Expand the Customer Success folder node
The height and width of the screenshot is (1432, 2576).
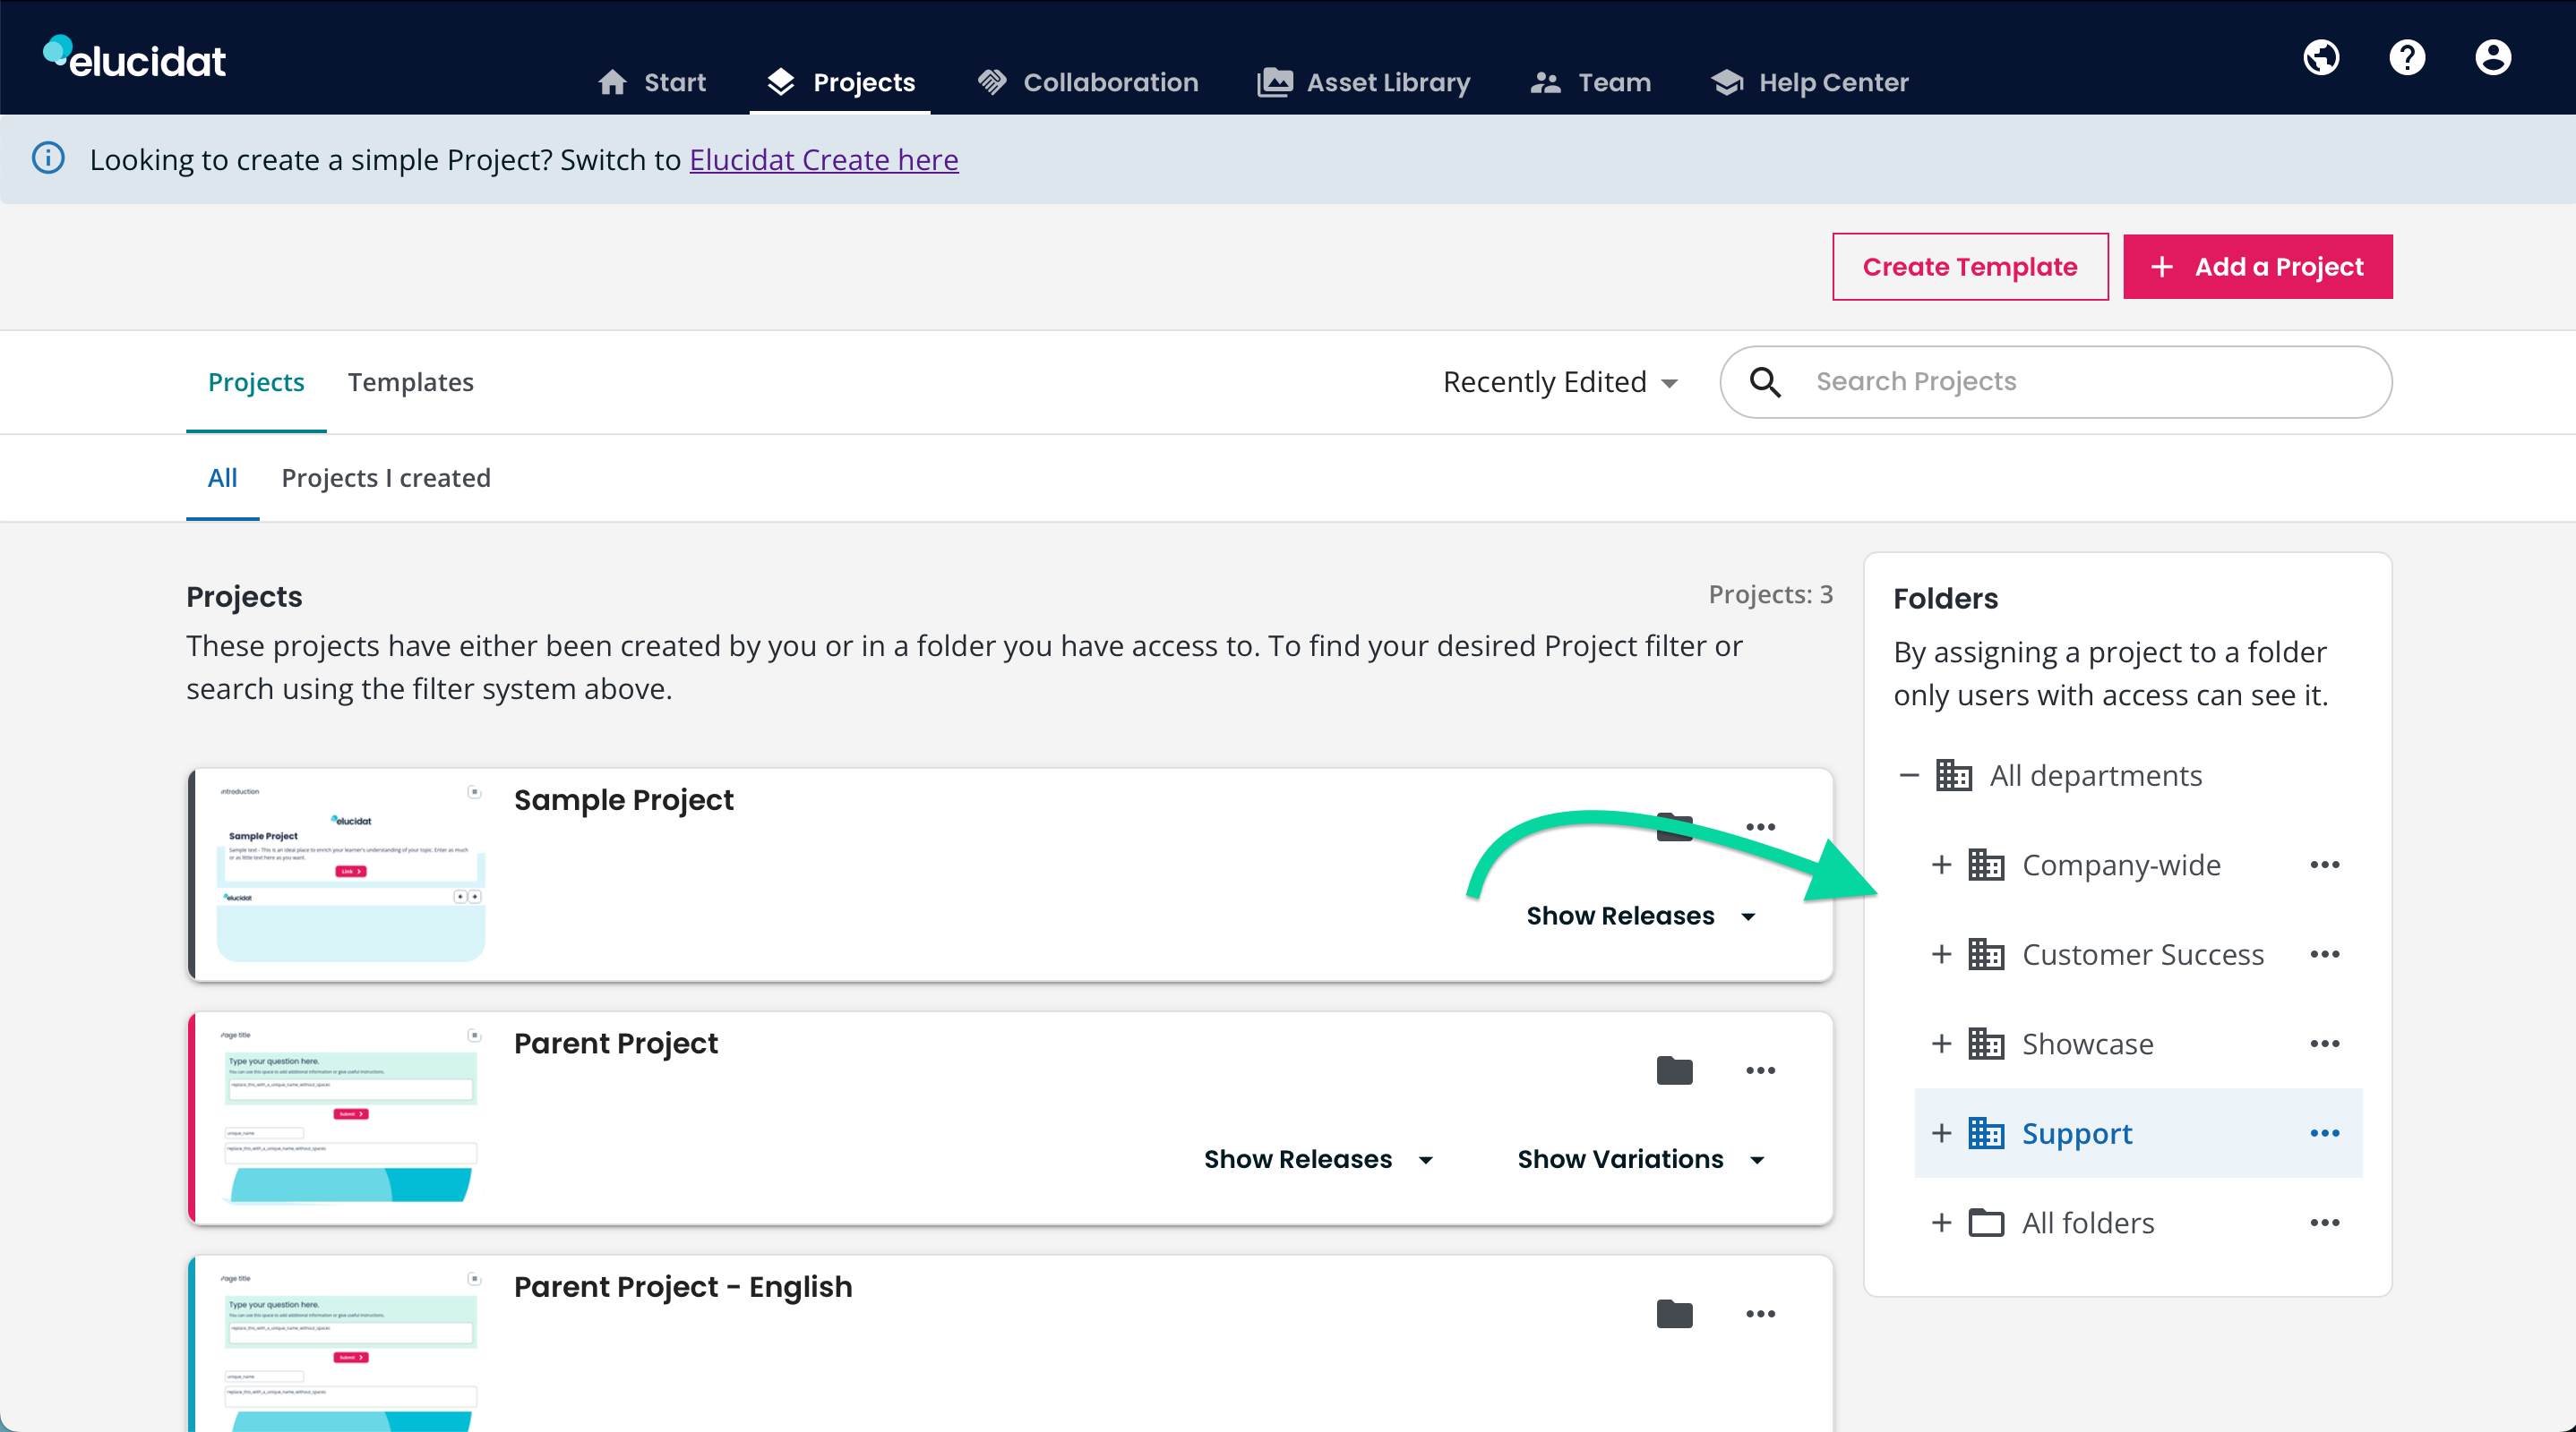pyautogui.click(x=1941, y=954)
